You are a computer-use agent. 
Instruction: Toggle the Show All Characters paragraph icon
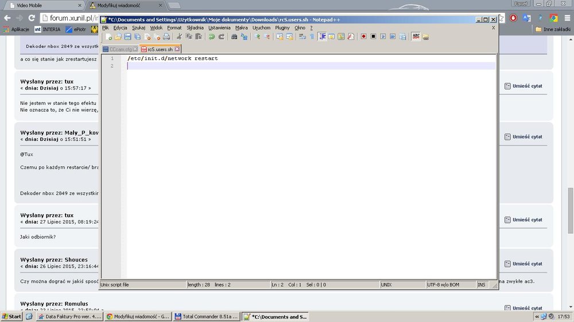[x=312, y=37]
